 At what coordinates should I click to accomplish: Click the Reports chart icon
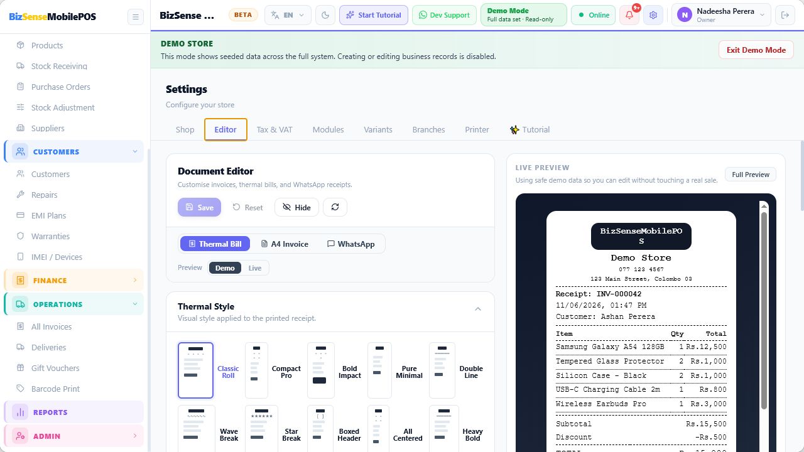tap(20, 412)
